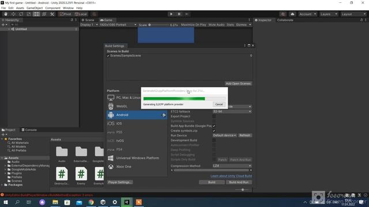Open the Display 1 dropdown
The height and width of the screenshot is (207, 369).
[89, 25]
